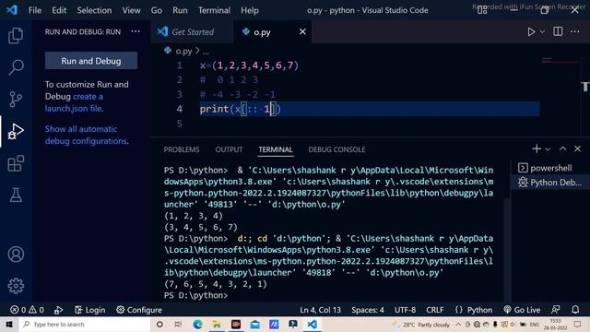The height and width of the screenshot is (332, 590).
Task: Open the Extensions view
Action: pos(16,163)
